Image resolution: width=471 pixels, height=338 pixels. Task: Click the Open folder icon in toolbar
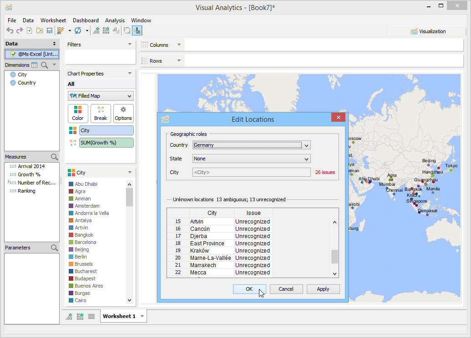[x=40, y=31]
